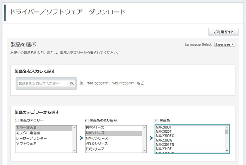
Task: Click down arrow of product category scrollbar
Action: [x=74, y=151]
